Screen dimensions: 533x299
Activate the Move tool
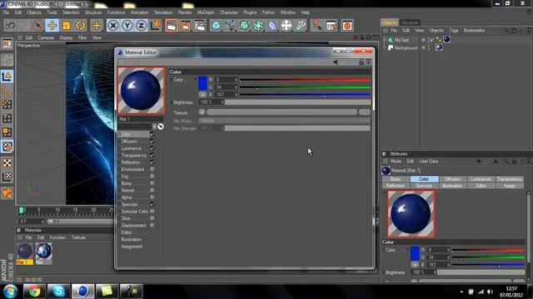52,26
